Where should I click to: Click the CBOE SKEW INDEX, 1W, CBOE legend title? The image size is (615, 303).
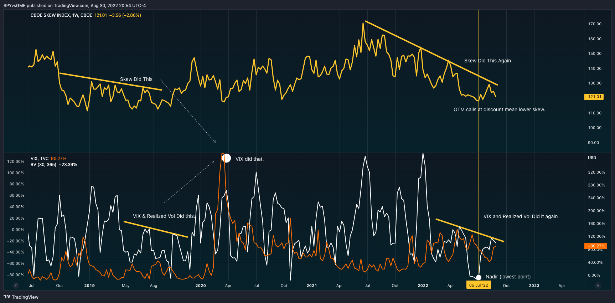[x=61, y=15]
